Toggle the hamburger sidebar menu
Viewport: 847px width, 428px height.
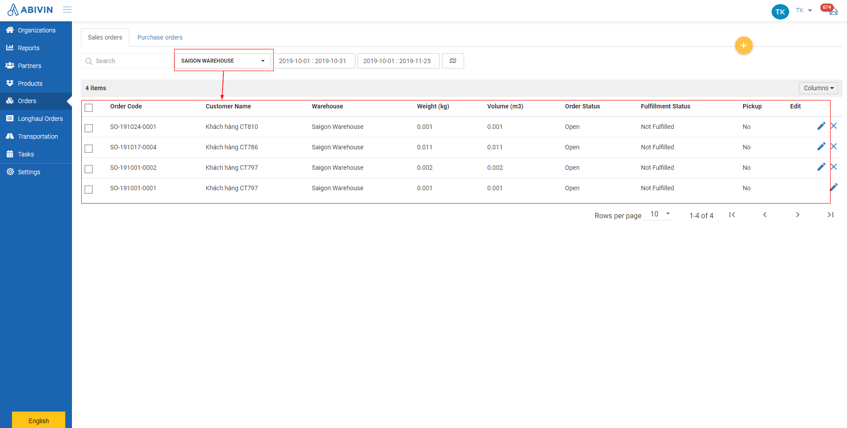68,9
